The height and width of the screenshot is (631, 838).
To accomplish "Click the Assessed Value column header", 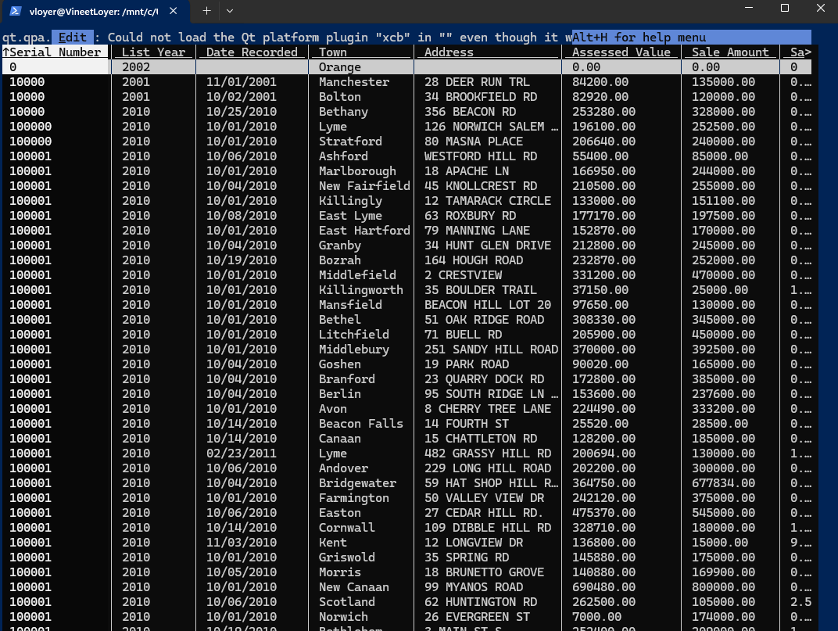I will [621, 52].
